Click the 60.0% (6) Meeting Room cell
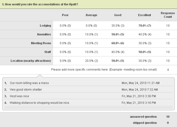The height and width of the screenshot is (127, 177). point(118,43)
